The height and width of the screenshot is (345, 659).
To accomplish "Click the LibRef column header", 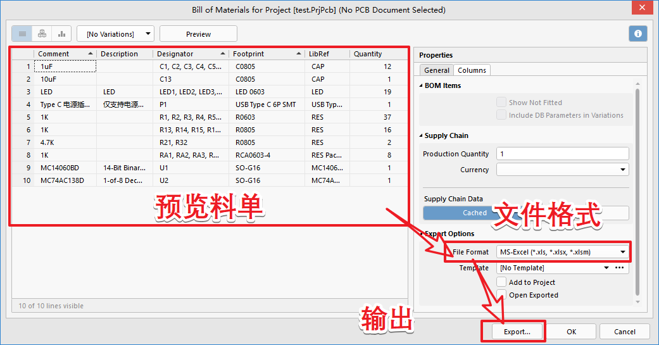I will [x=327, y=54].
